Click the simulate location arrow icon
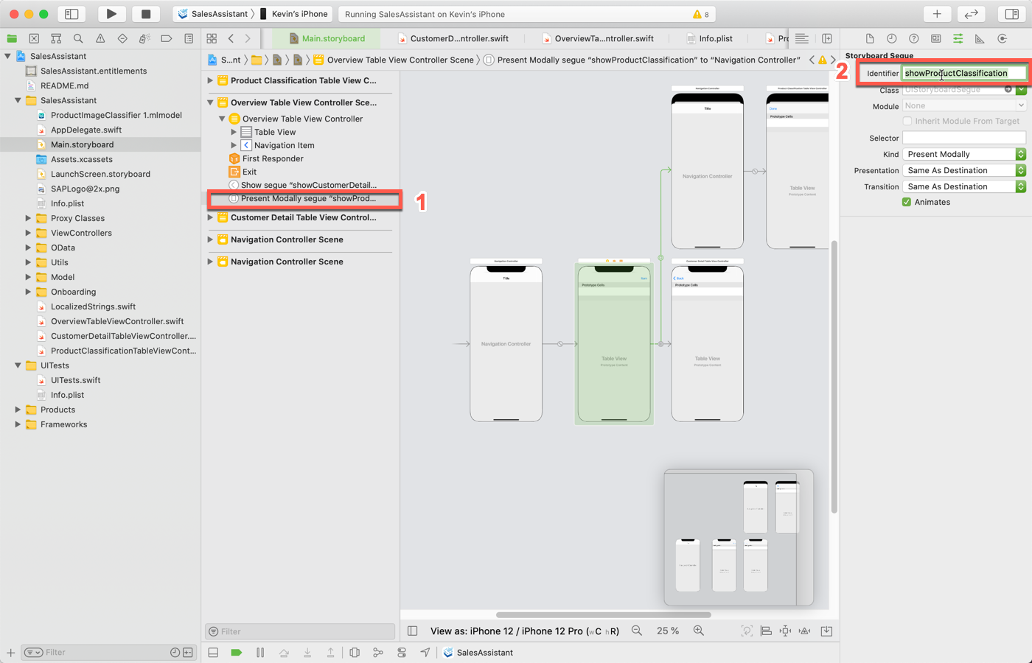This screenshot has height=663, width=1032. coord(425,653)
